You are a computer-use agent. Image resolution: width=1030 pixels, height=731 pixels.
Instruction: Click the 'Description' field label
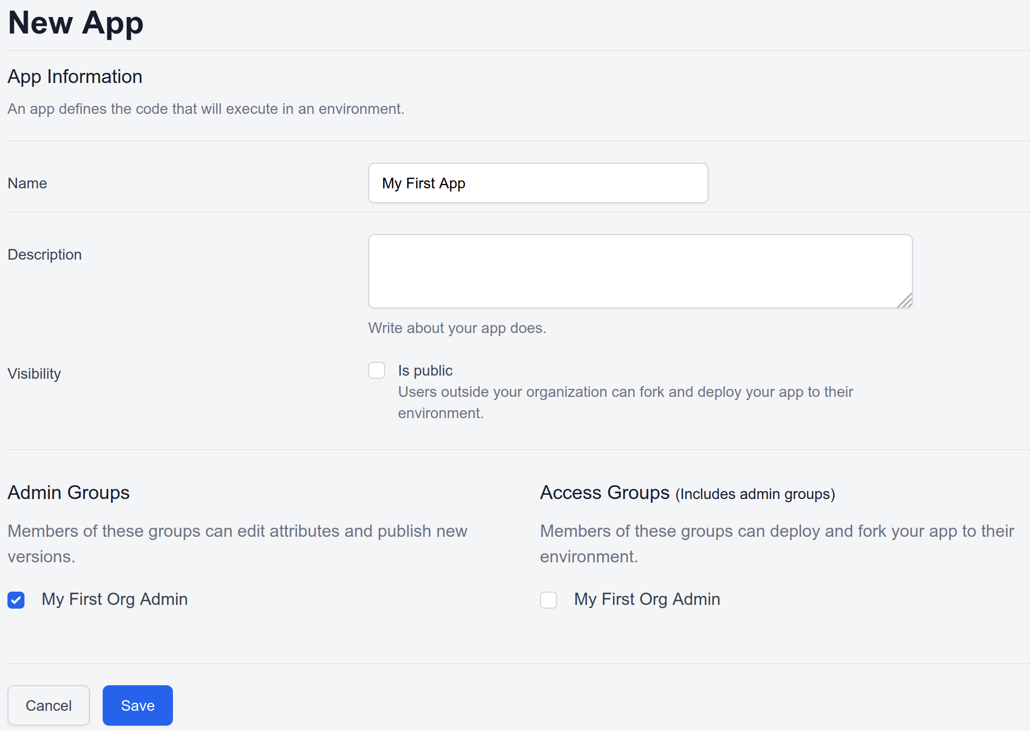(x=45, y=254)
